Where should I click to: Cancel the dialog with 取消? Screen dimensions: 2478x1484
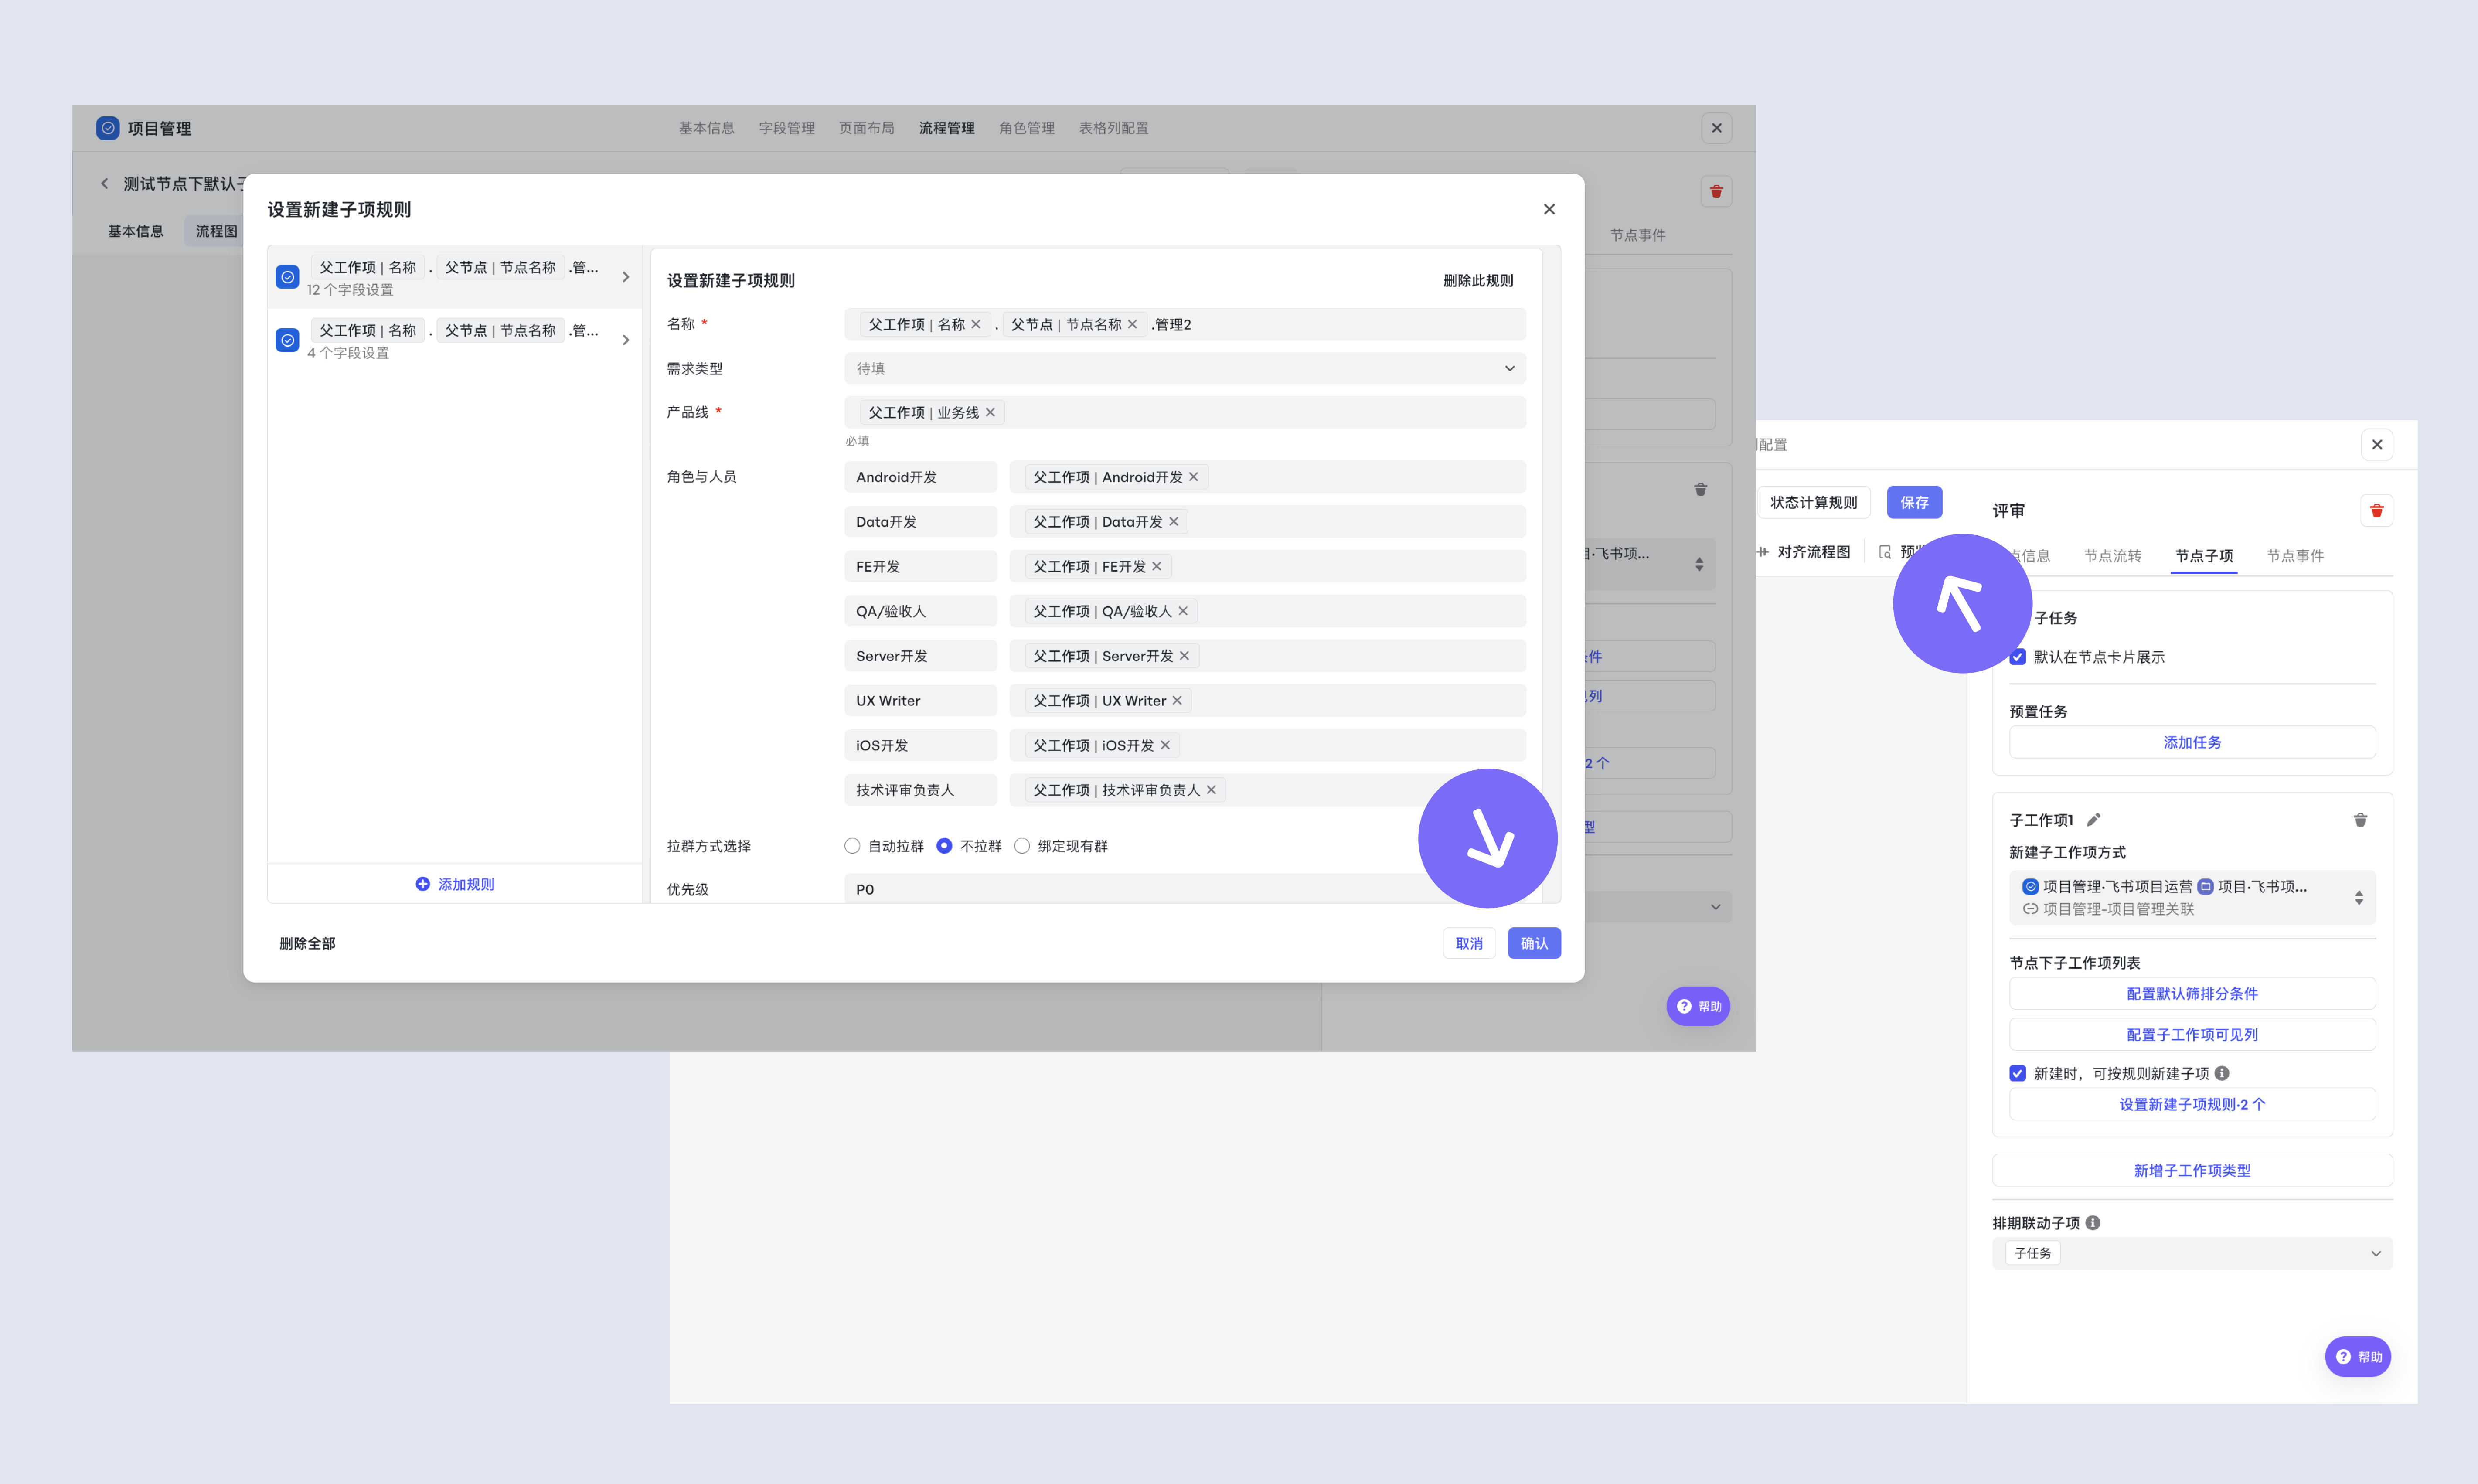click(1469, 943)
